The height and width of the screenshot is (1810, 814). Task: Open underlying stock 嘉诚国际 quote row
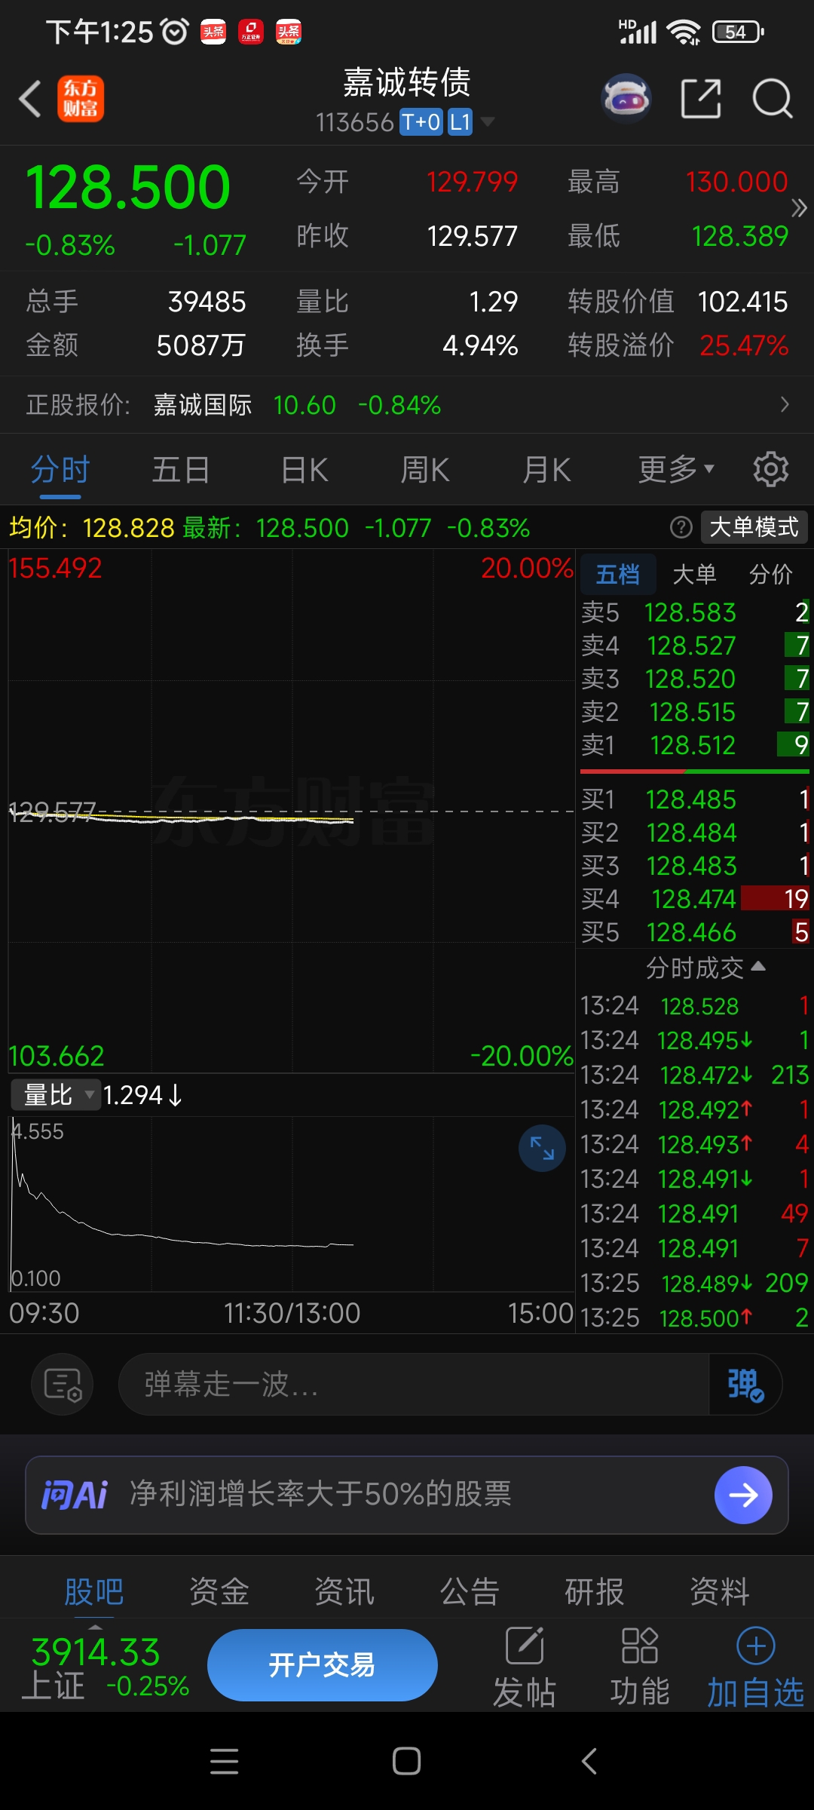(407, 405)
